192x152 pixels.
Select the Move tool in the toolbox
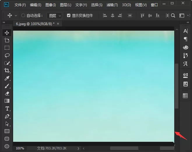pyautogui.click(x=7, y=33)
